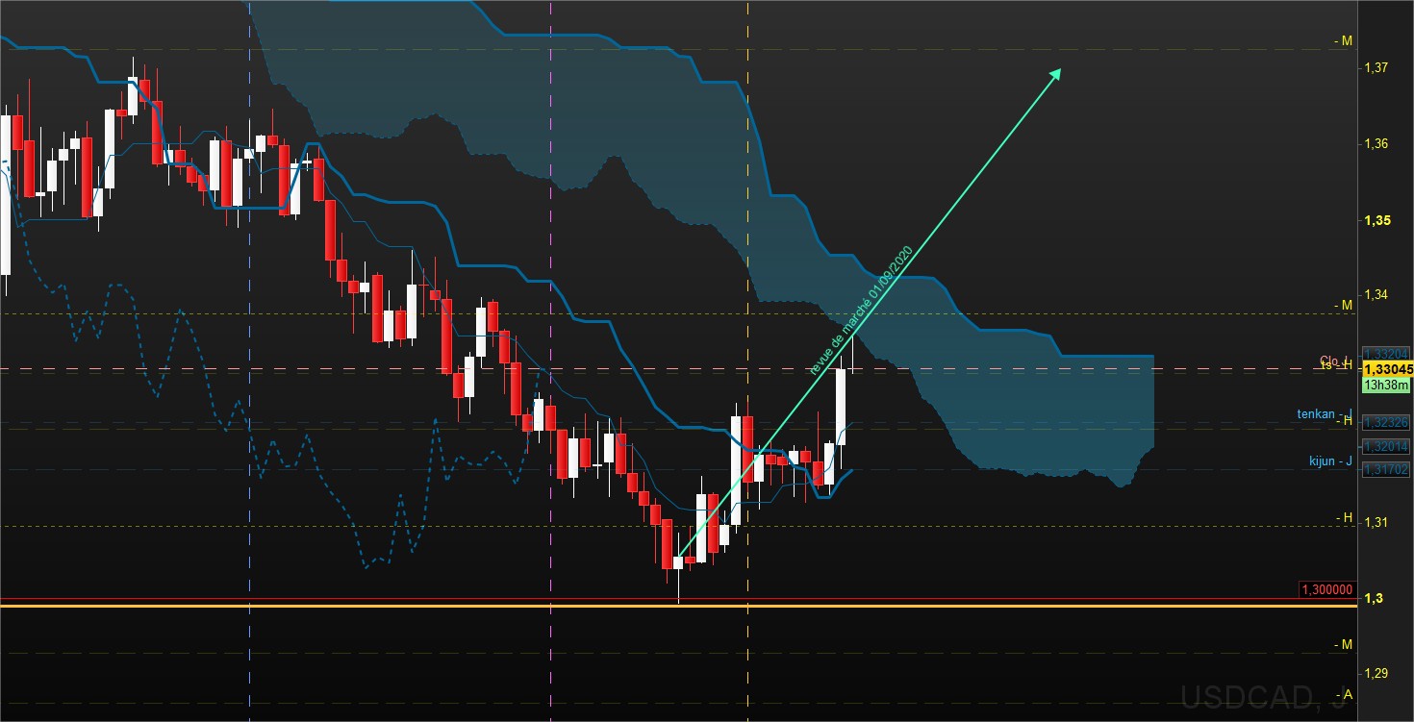Click the 1,34 price axis label
This screenshot has height=722, width=1414.
[x=1375, y=295]
